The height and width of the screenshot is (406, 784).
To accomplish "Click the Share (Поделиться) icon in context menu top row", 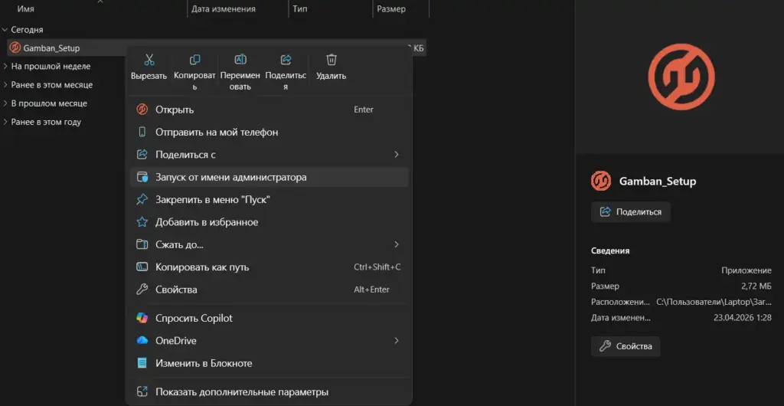I will click(286, 60).
